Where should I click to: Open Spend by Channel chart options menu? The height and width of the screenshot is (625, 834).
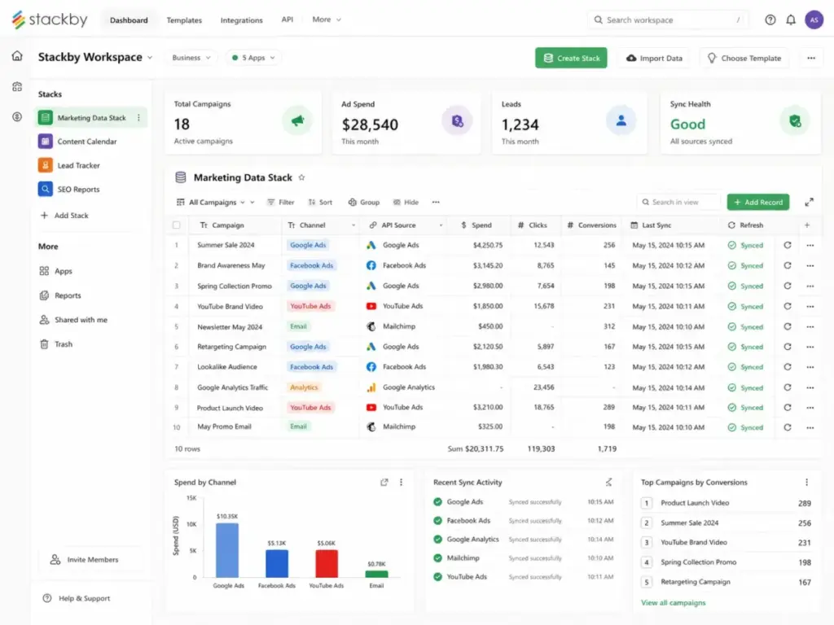tap(401, 482)
